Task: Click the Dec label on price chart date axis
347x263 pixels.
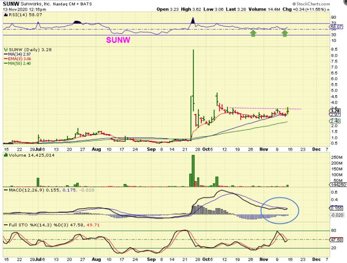Action: pos(316,149)
